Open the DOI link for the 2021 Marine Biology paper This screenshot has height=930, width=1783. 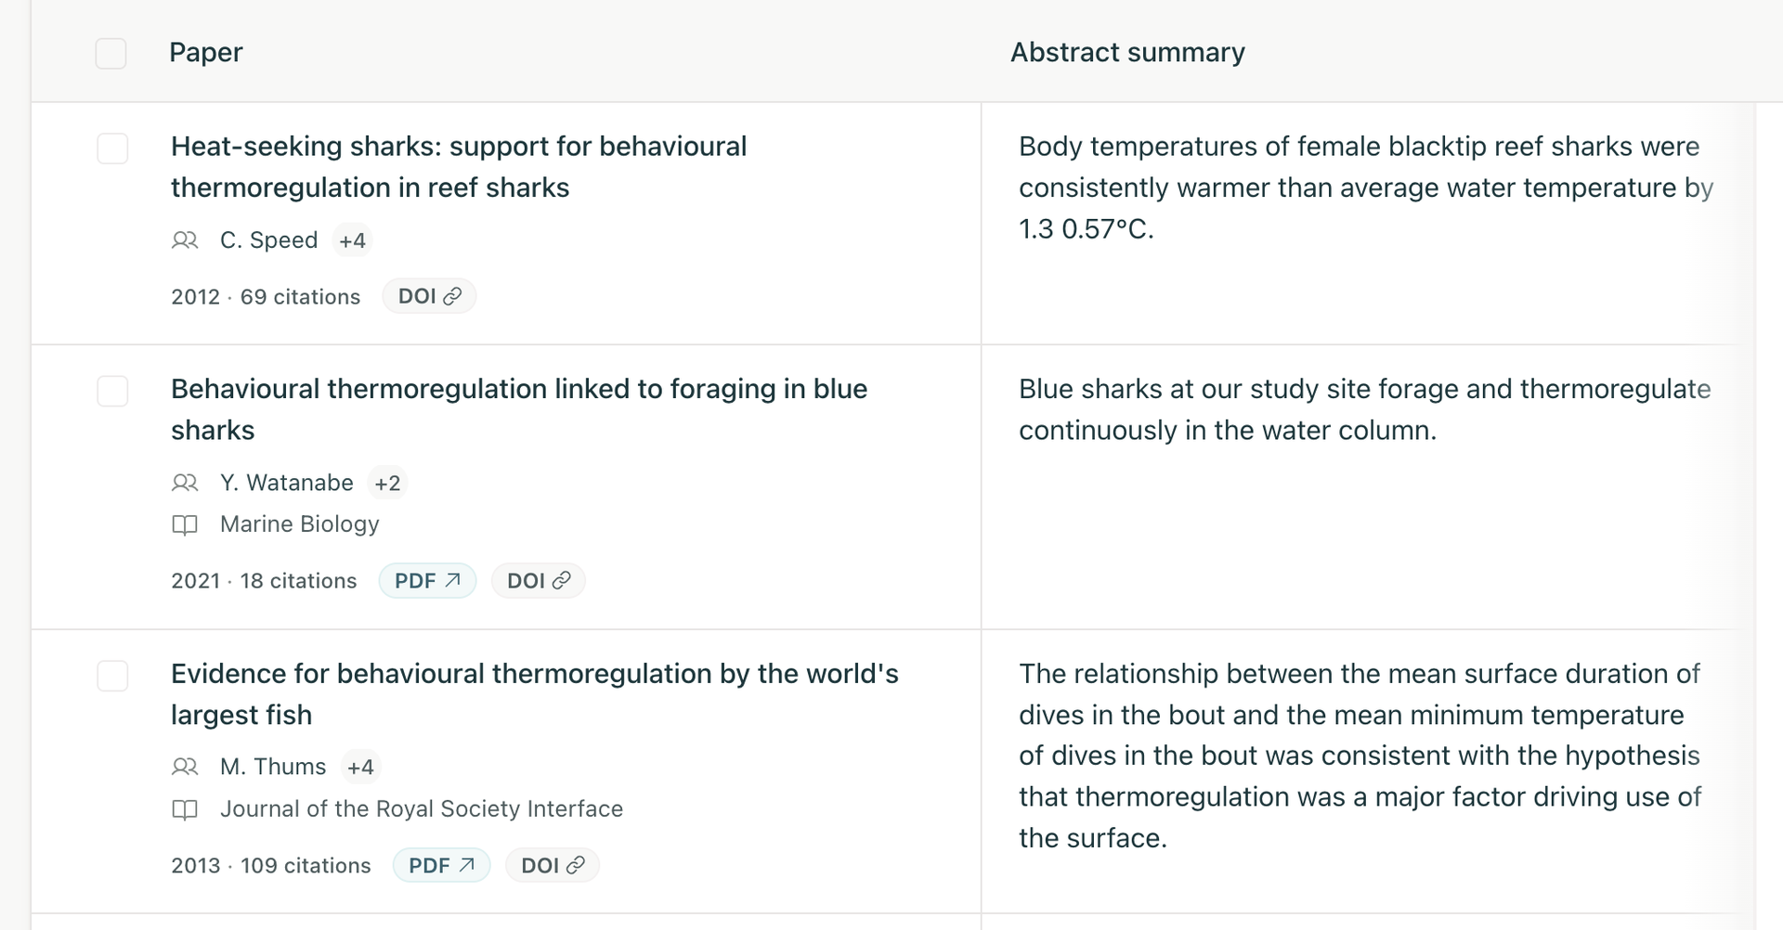[538, 581]
